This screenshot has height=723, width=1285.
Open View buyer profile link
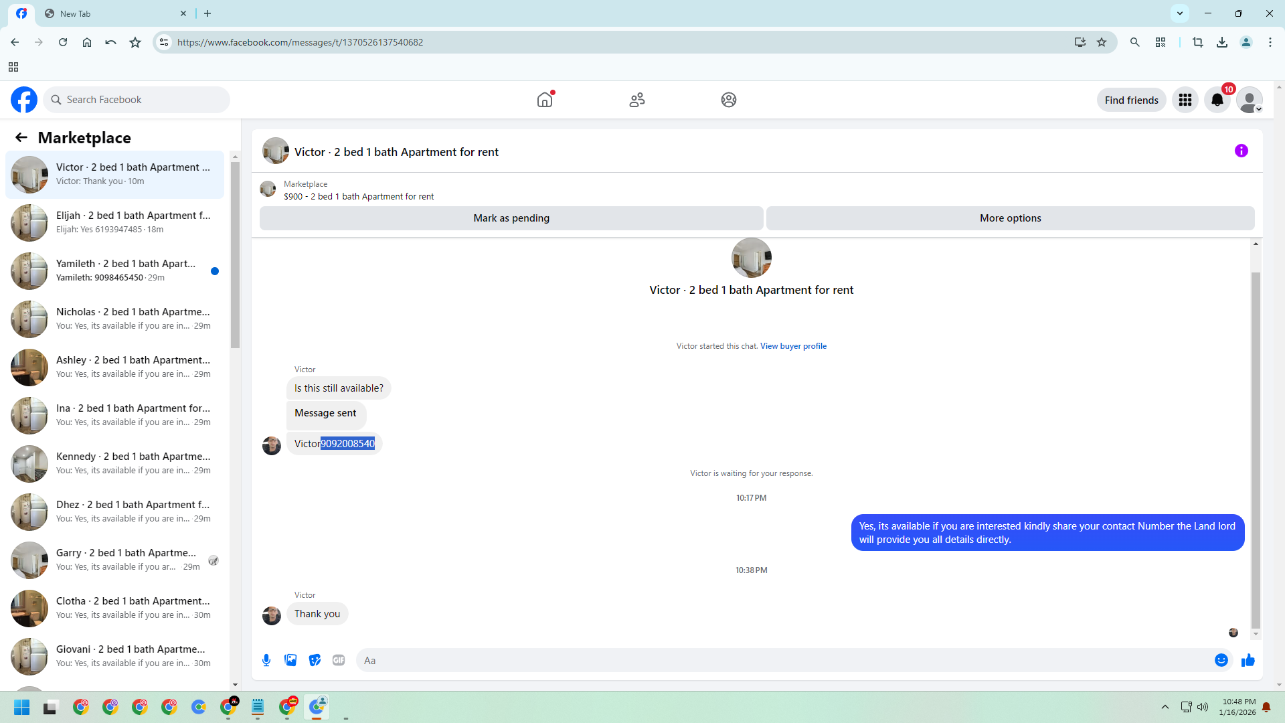(x=792, y=346)
